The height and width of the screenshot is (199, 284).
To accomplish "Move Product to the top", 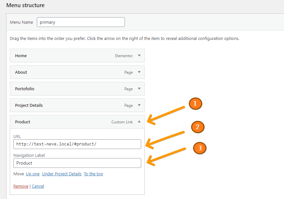I will (93, 174).
